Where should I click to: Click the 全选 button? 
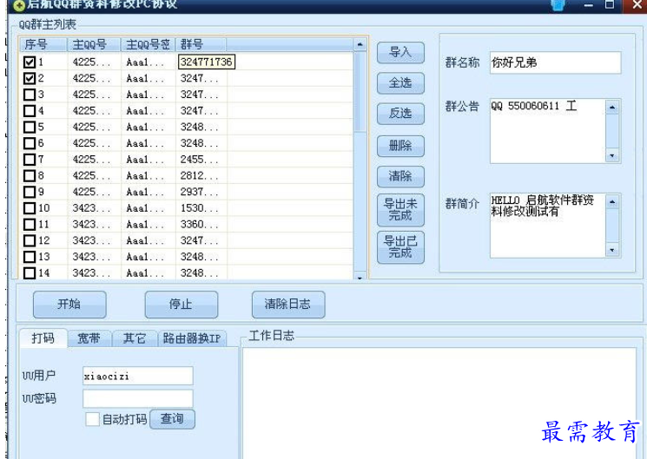point(400,83)
